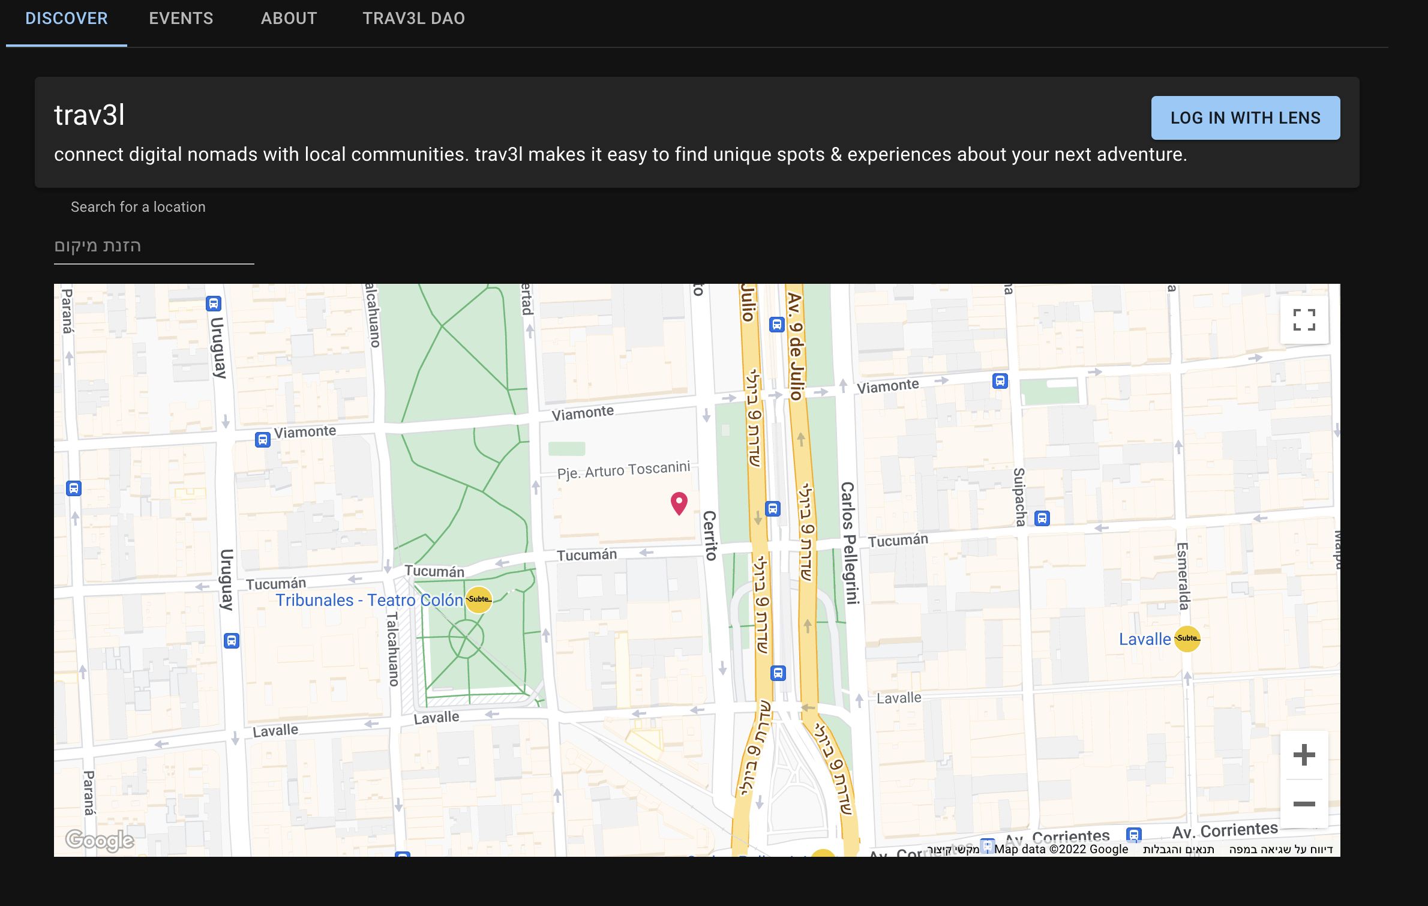Click bus stop icon on 9 de Julio near Lavalle
The width and height of the screenshot is (1428, 906).
click(x=778, y=673)
